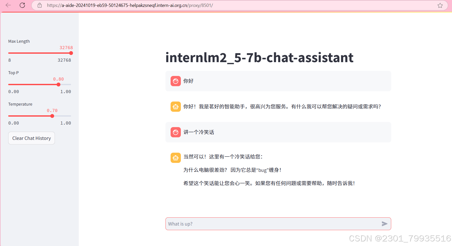Click the lock icon in the address bar
The width and height of the screenshot is (452, 246).
coord(40,5)
